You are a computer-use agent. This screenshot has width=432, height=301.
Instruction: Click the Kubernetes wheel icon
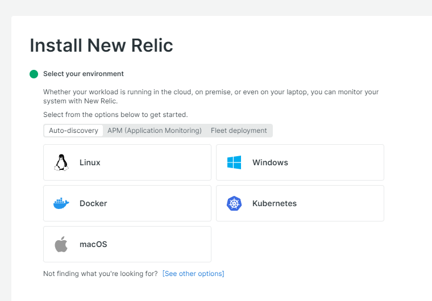[234, 203]
